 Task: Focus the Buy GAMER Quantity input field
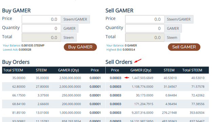[x=41, y=28]
